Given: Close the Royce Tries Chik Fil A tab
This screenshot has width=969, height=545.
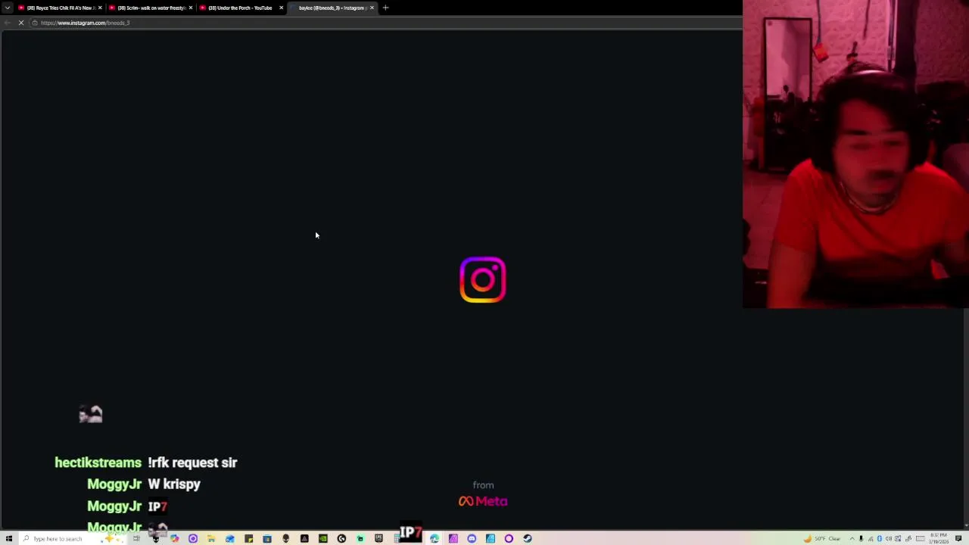Looking at the screenshot, I should coord(99,8).
